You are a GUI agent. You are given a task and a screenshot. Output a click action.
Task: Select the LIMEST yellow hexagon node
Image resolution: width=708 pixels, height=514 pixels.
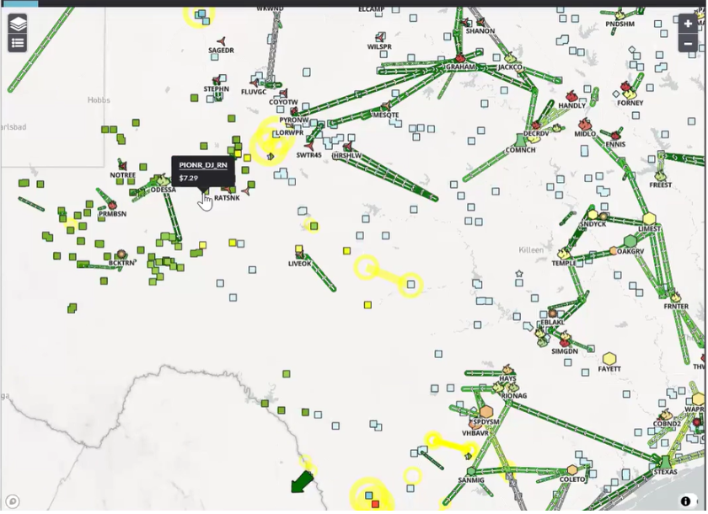650,218
